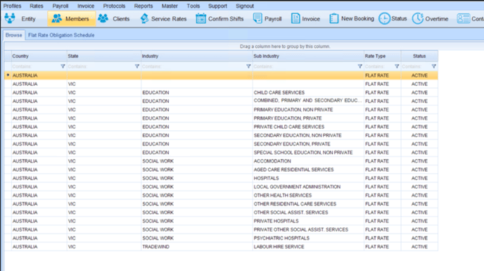Viewport: 484px width, 271px height.
Task: Select the OTHER HEALTH SERVICES row
Action: coord(221,195)
